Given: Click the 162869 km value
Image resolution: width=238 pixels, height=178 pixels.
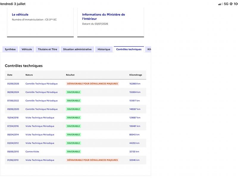Looking at the screenshot, I should click(x=135, y=84).
